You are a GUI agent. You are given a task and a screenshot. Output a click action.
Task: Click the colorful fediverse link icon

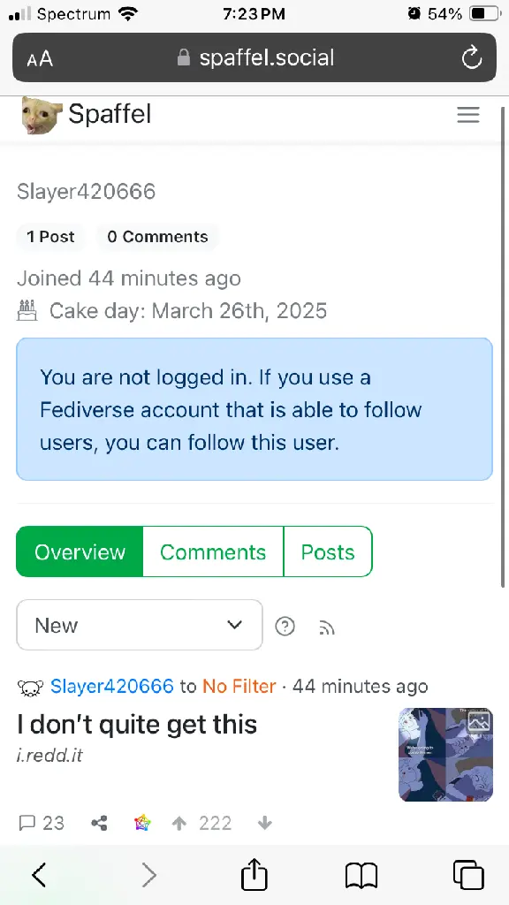pos(142,823)
